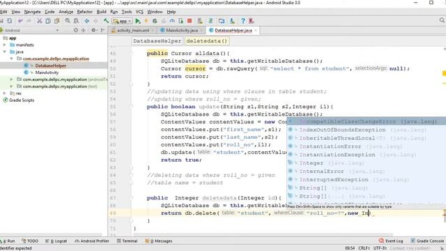
Task: Expand the manifests folder arrow
Action: point(5,45)
